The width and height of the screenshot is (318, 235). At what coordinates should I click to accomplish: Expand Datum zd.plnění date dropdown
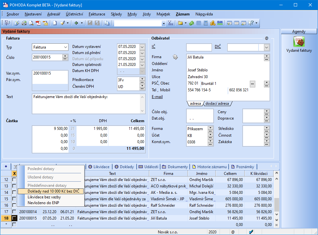coord(142,53)
